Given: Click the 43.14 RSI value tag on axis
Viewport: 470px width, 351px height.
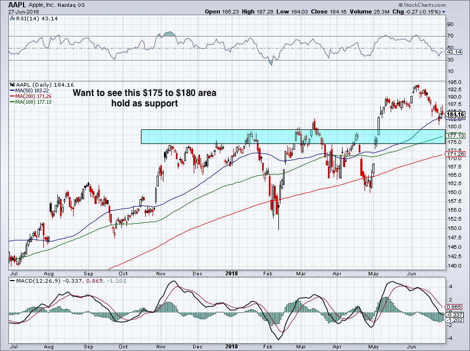Looking at the screenshot, I should [x=454, y=52].
